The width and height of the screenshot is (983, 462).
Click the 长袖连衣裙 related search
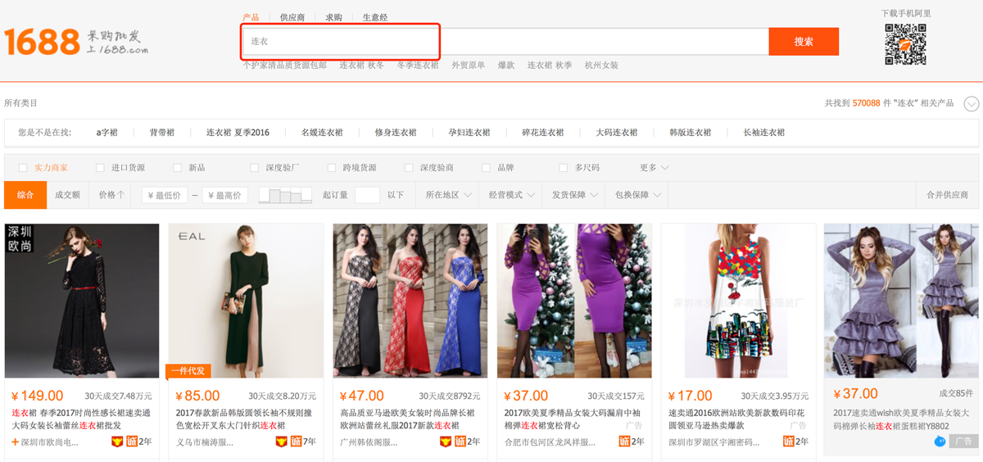[x=764, y=133]
